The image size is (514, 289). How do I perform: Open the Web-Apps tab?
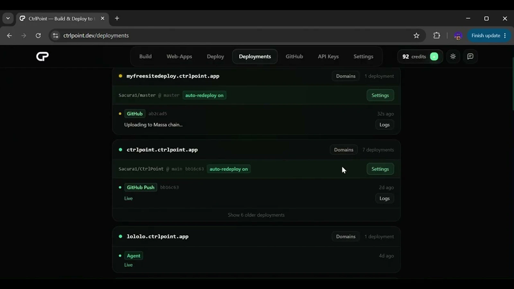(179, 57)
